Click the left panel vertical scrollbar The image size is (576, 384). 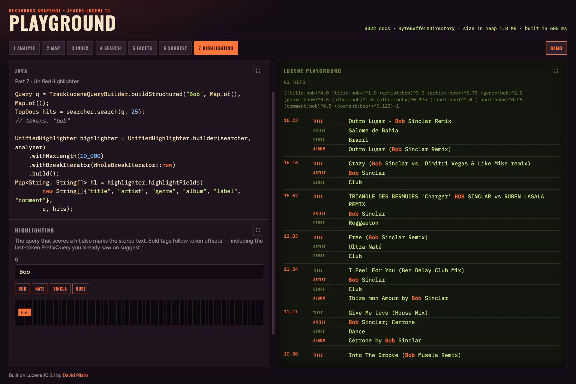pos(273,213)
